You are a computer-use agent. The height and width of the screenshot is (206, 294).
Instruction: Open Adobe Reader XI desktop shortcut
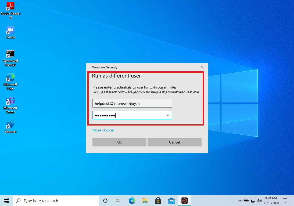[10, 10]
